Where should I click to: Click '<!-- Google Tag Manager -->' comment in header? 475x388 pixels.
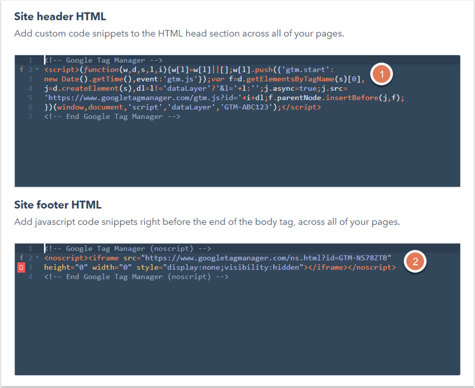tap(103, 60)
